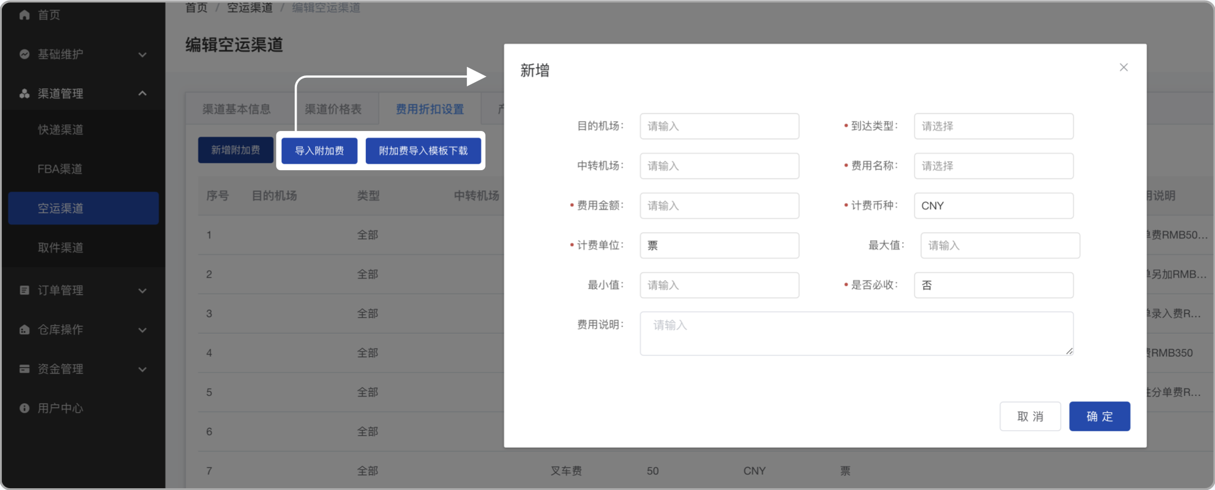This screenshot has height=490, width=1215.
Task: Click the 50 amount cell in row 7
Action: click(x=653, y=471)
